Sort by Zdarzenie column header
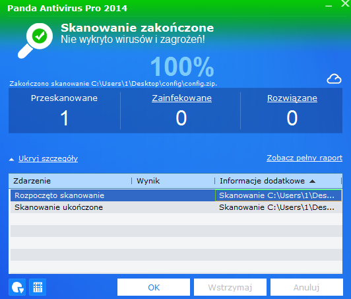 point(70,181)
